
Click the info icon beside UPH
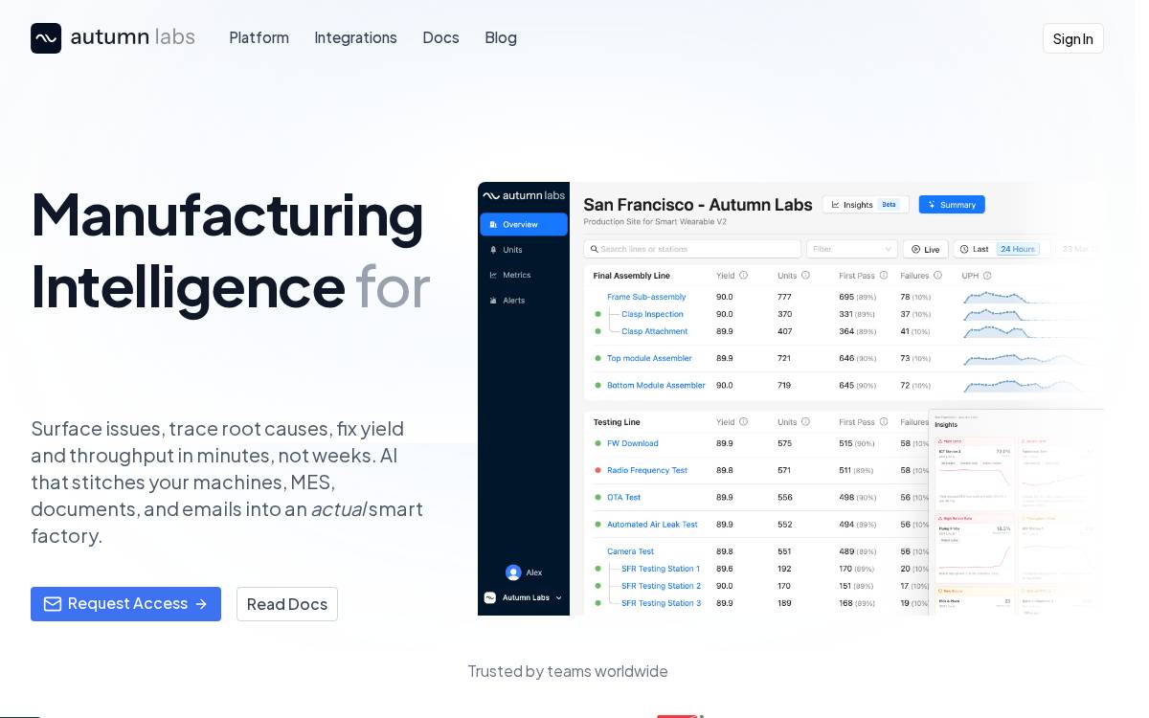987,276
